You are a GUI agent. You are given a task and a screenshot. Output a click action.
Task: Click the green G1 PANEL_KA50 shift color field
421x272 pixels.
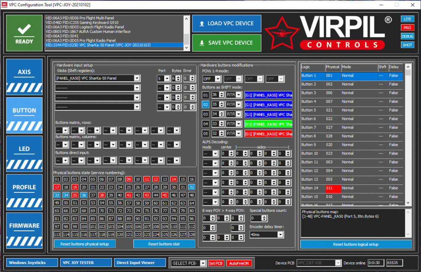268,124
